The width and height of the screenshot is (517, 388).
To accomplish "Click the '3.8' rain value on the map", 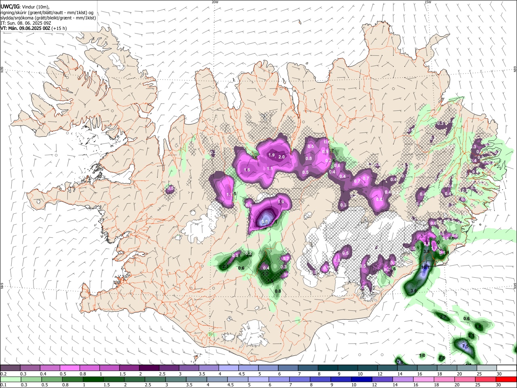I will [426, 251].
